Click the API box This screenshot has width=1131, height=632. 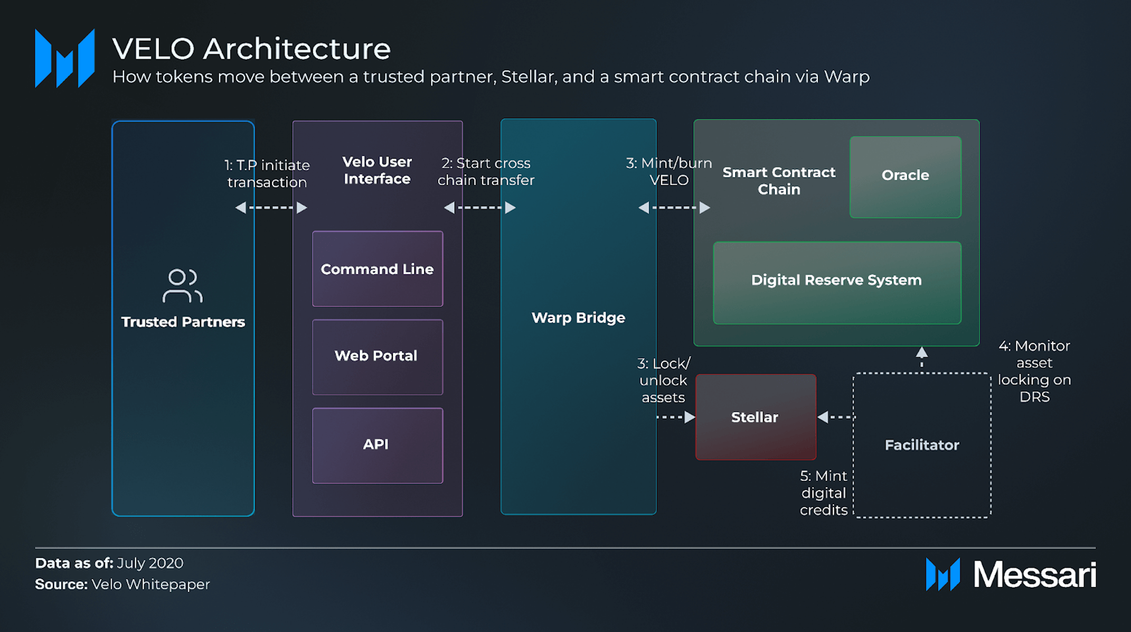pos(377,445)
